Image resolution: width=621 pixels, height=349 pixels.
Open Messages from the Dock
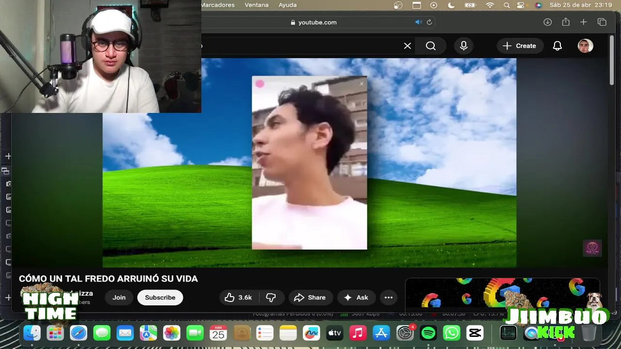pyautogui.click(x=102, y=333)
